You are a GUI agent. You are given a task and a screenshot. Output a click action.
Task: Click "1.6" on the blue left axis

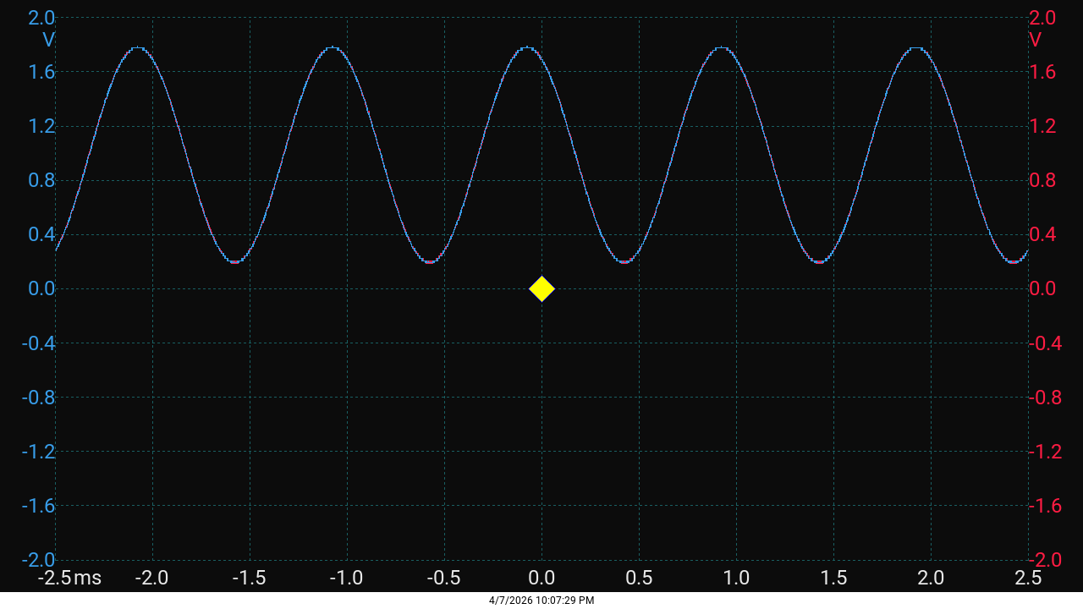(x=41, y=73)
